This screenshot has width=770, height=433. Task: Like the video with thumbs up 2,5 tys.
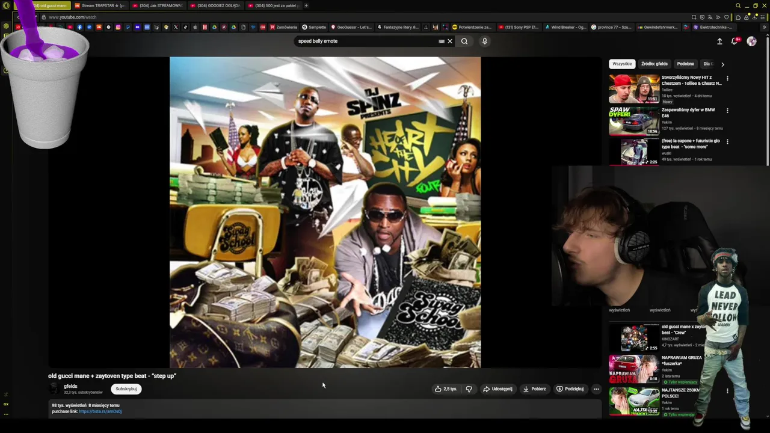[446, 388]
